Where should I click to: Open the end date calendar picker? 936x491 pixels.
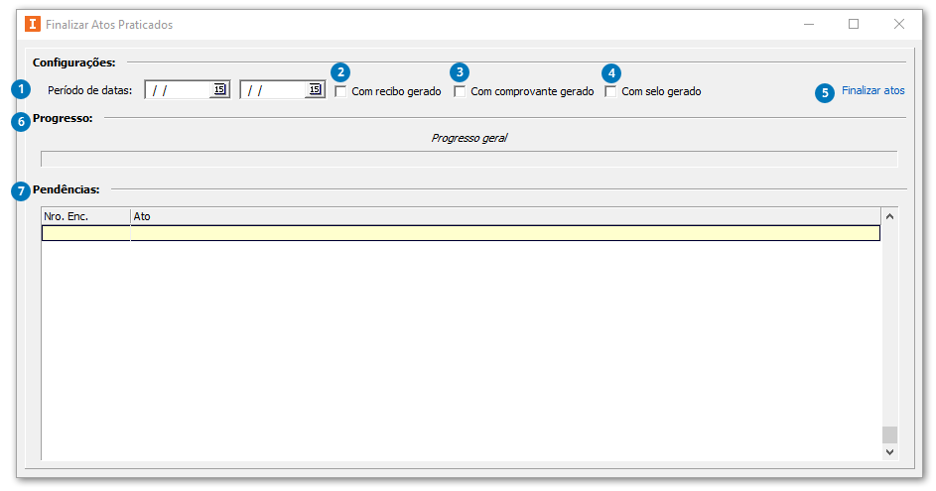pyautogui.click(x=315, y=90)
